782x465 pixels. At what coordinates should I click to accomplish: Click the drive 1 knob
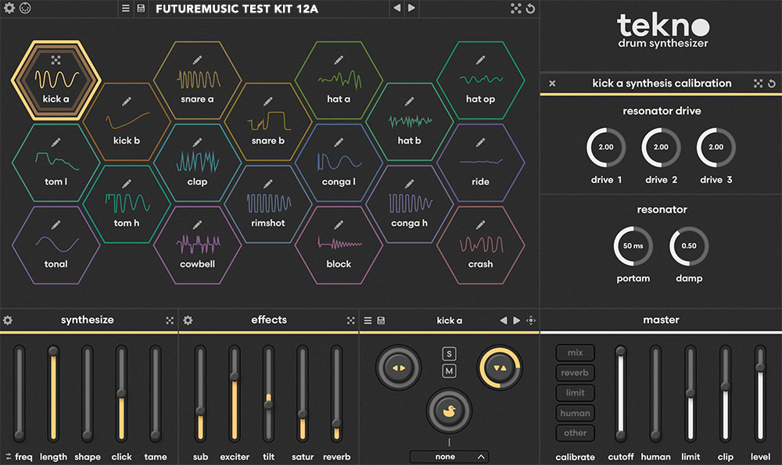[606, 147]
